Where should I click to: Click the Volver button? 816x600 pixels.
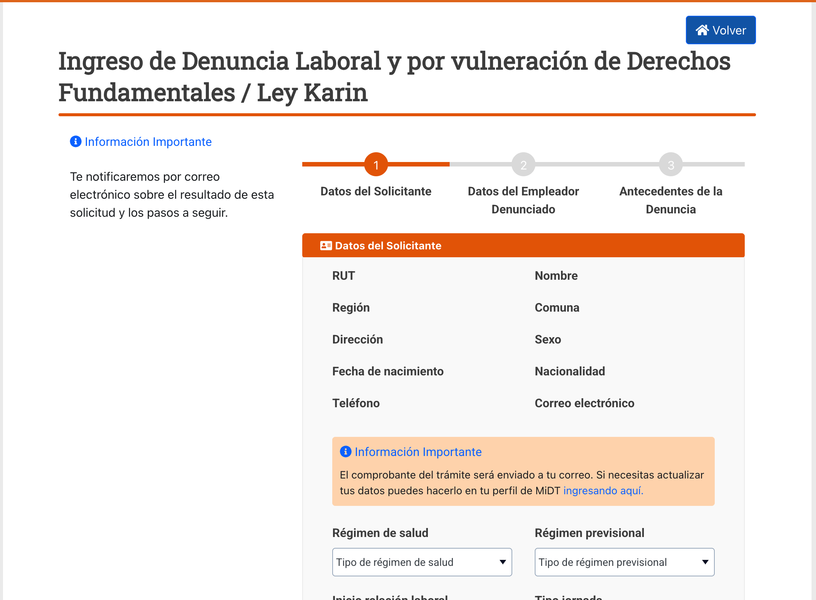coord(721,30)
